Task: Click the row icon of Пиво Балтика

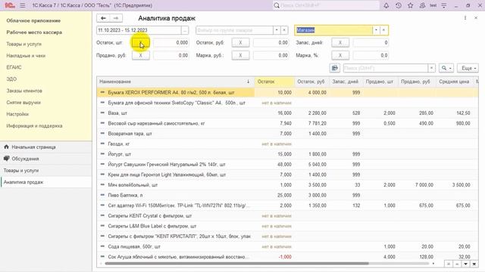Action: [102, 195]
